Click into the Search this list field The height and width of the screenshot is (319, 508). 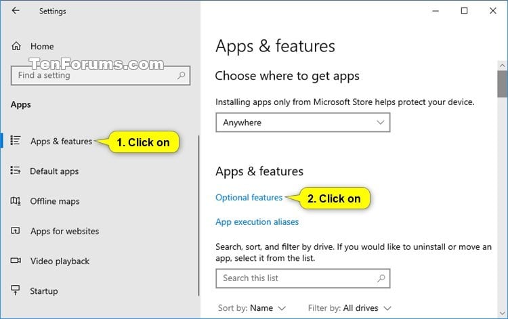coord(303,278)
